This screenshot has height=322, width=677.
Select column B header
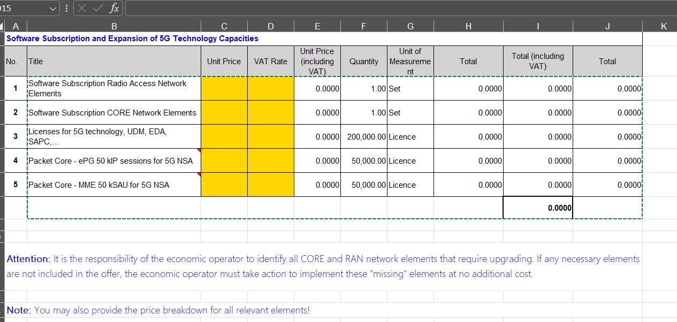[x=114, y=26]
